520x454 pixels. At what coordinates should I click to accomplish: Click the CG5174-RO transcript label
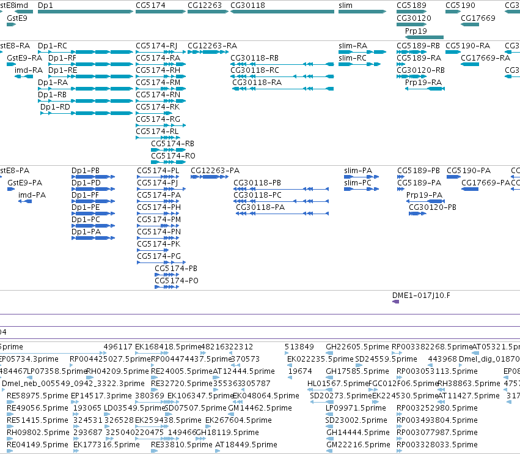pyautogui.click(x=173, y=156)
